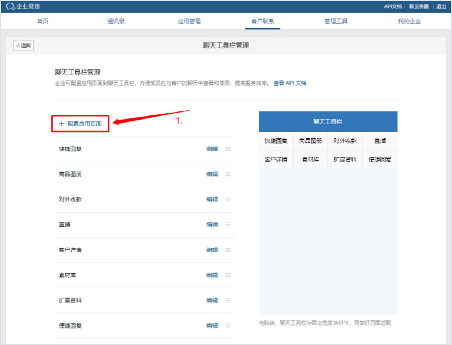Go to 我的企业 tab
The width and height of the screenshot is (452, 345).
(x=409, y=21)
